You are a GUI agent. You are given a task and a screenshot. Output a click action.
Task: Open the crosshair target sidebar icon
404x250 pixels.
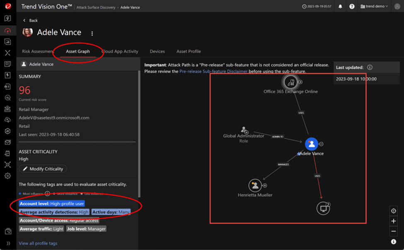click(x=8, y=164)
